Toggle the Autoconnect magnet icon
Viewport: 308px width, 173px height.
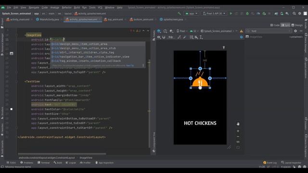coord(164,37)
